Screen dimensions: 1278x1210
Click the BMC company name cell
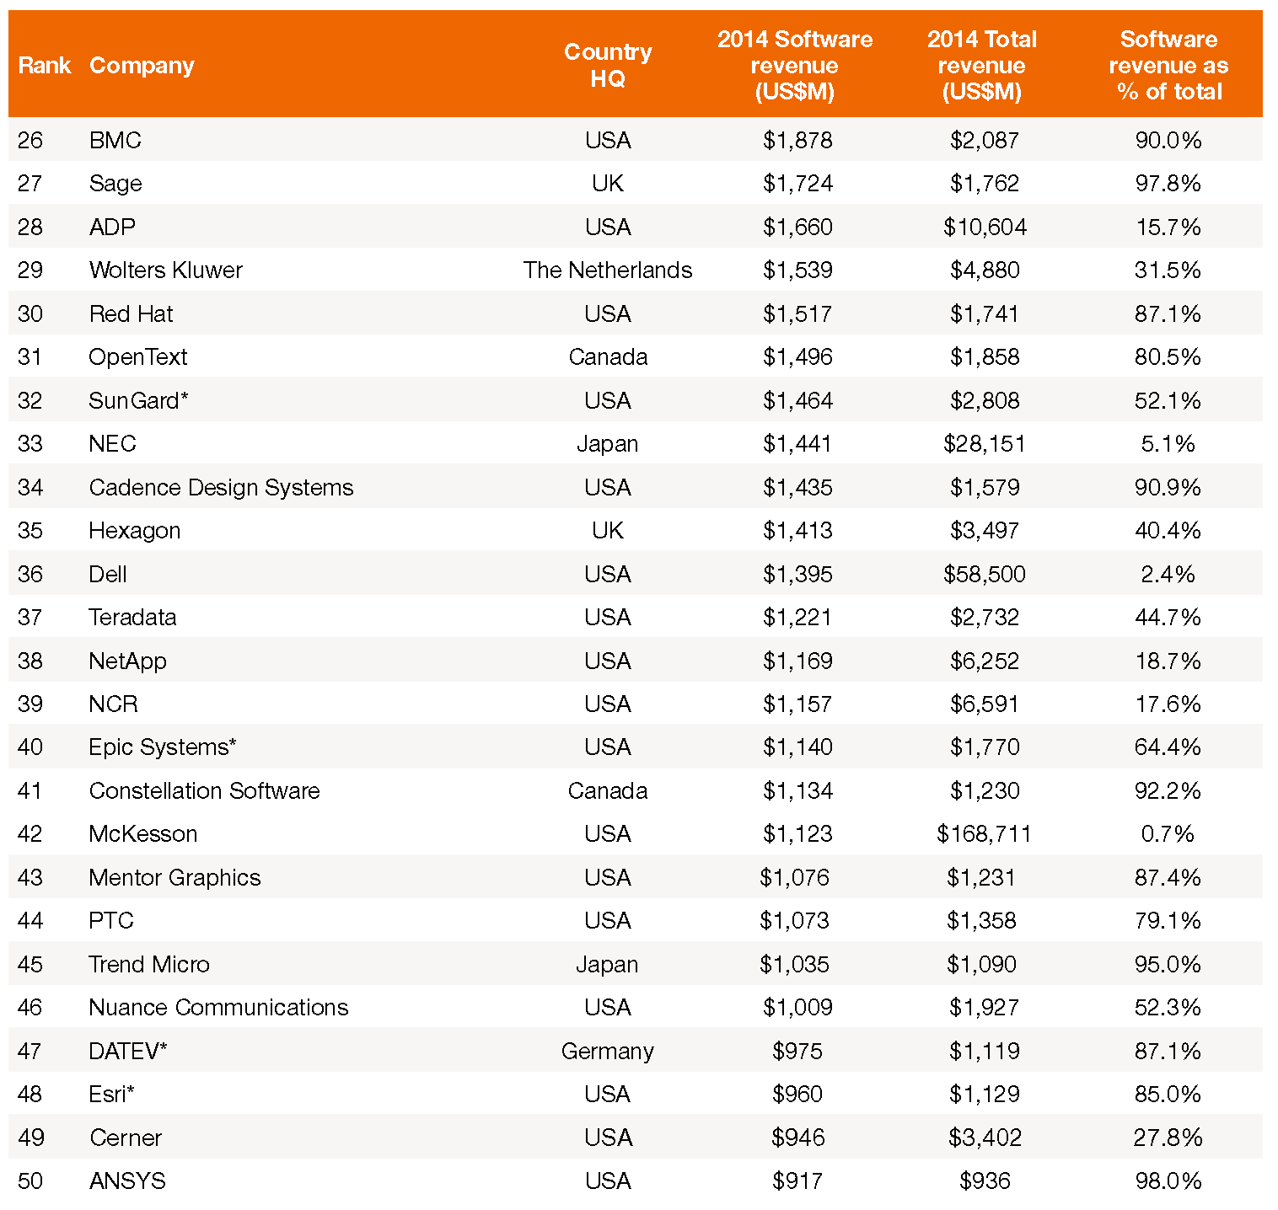tap(115, 140)
